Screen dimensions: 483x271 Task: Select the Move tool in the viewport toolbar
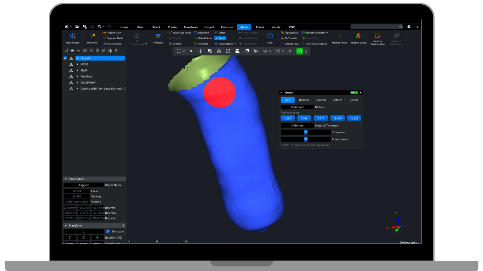(x=200, y=51)
